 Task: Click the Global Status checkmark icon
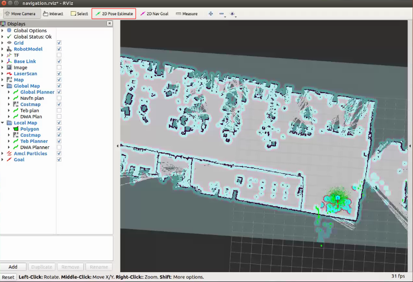point(9,37)
